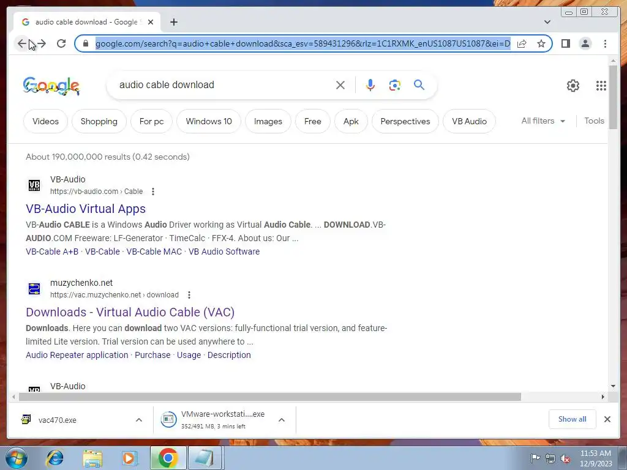Open the Chrome profile avatar
The height and width of the screenshot is (470, 627).
coord(585,43)
